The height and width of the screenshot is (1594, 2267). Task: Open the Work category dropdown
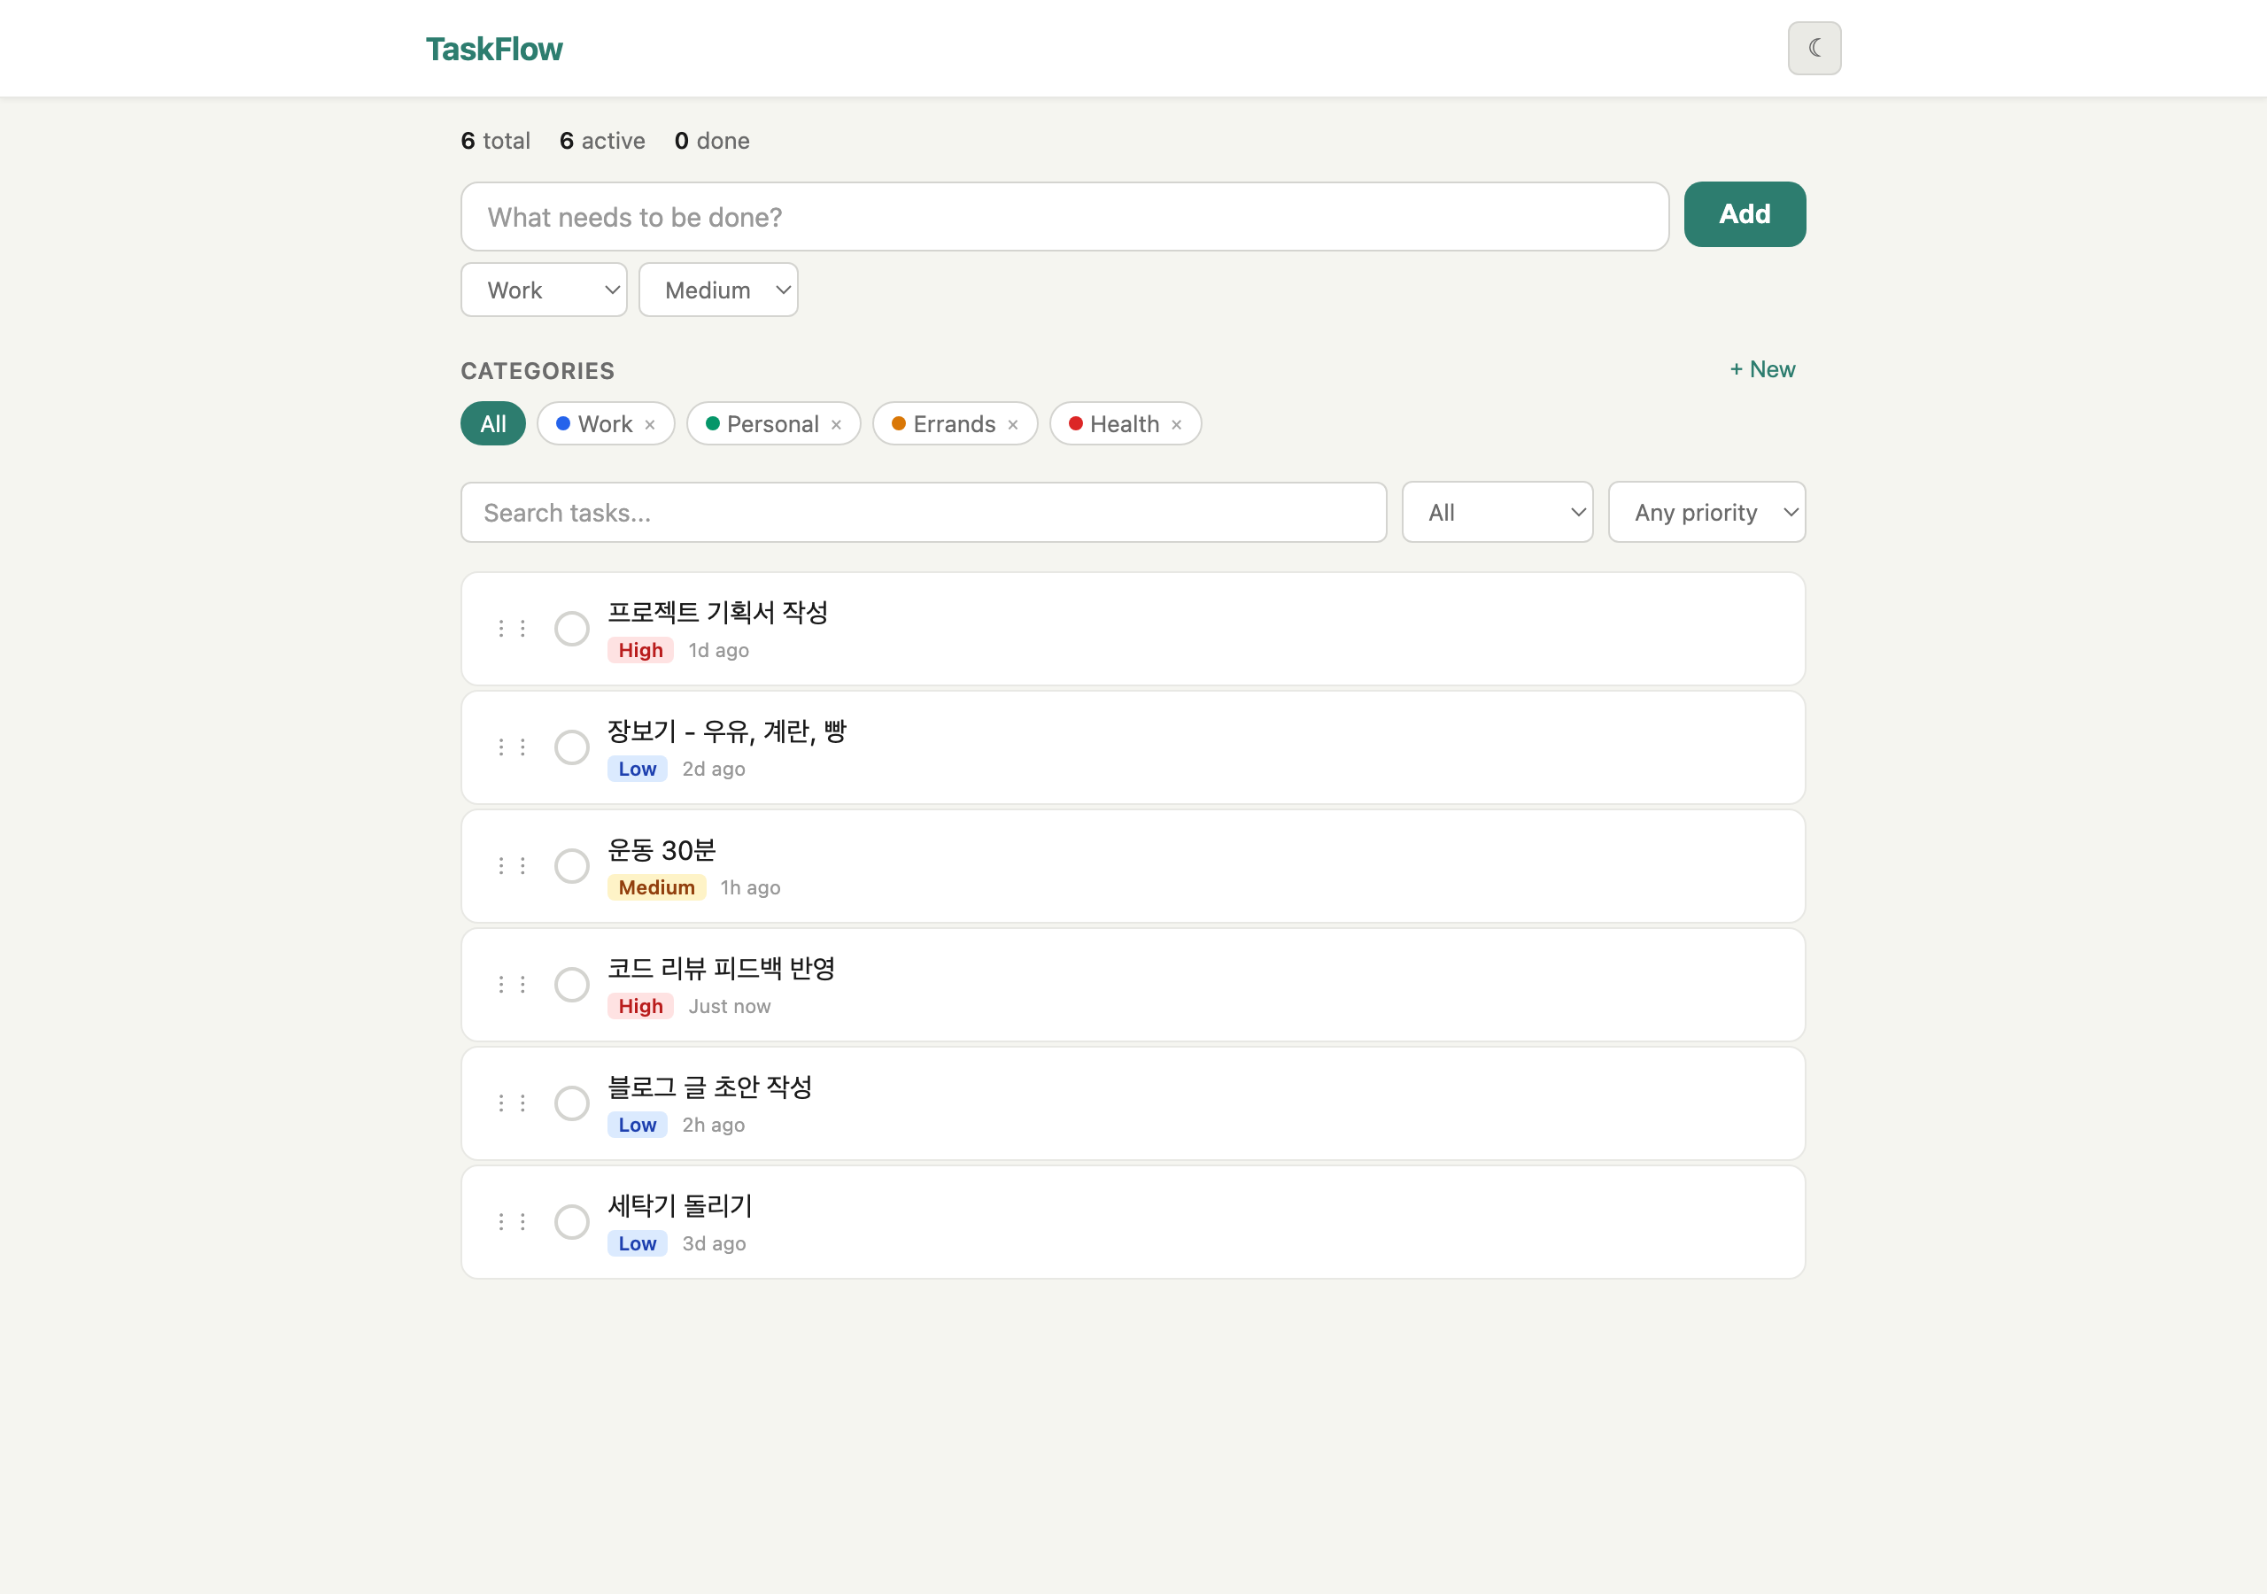coord(543,290)
